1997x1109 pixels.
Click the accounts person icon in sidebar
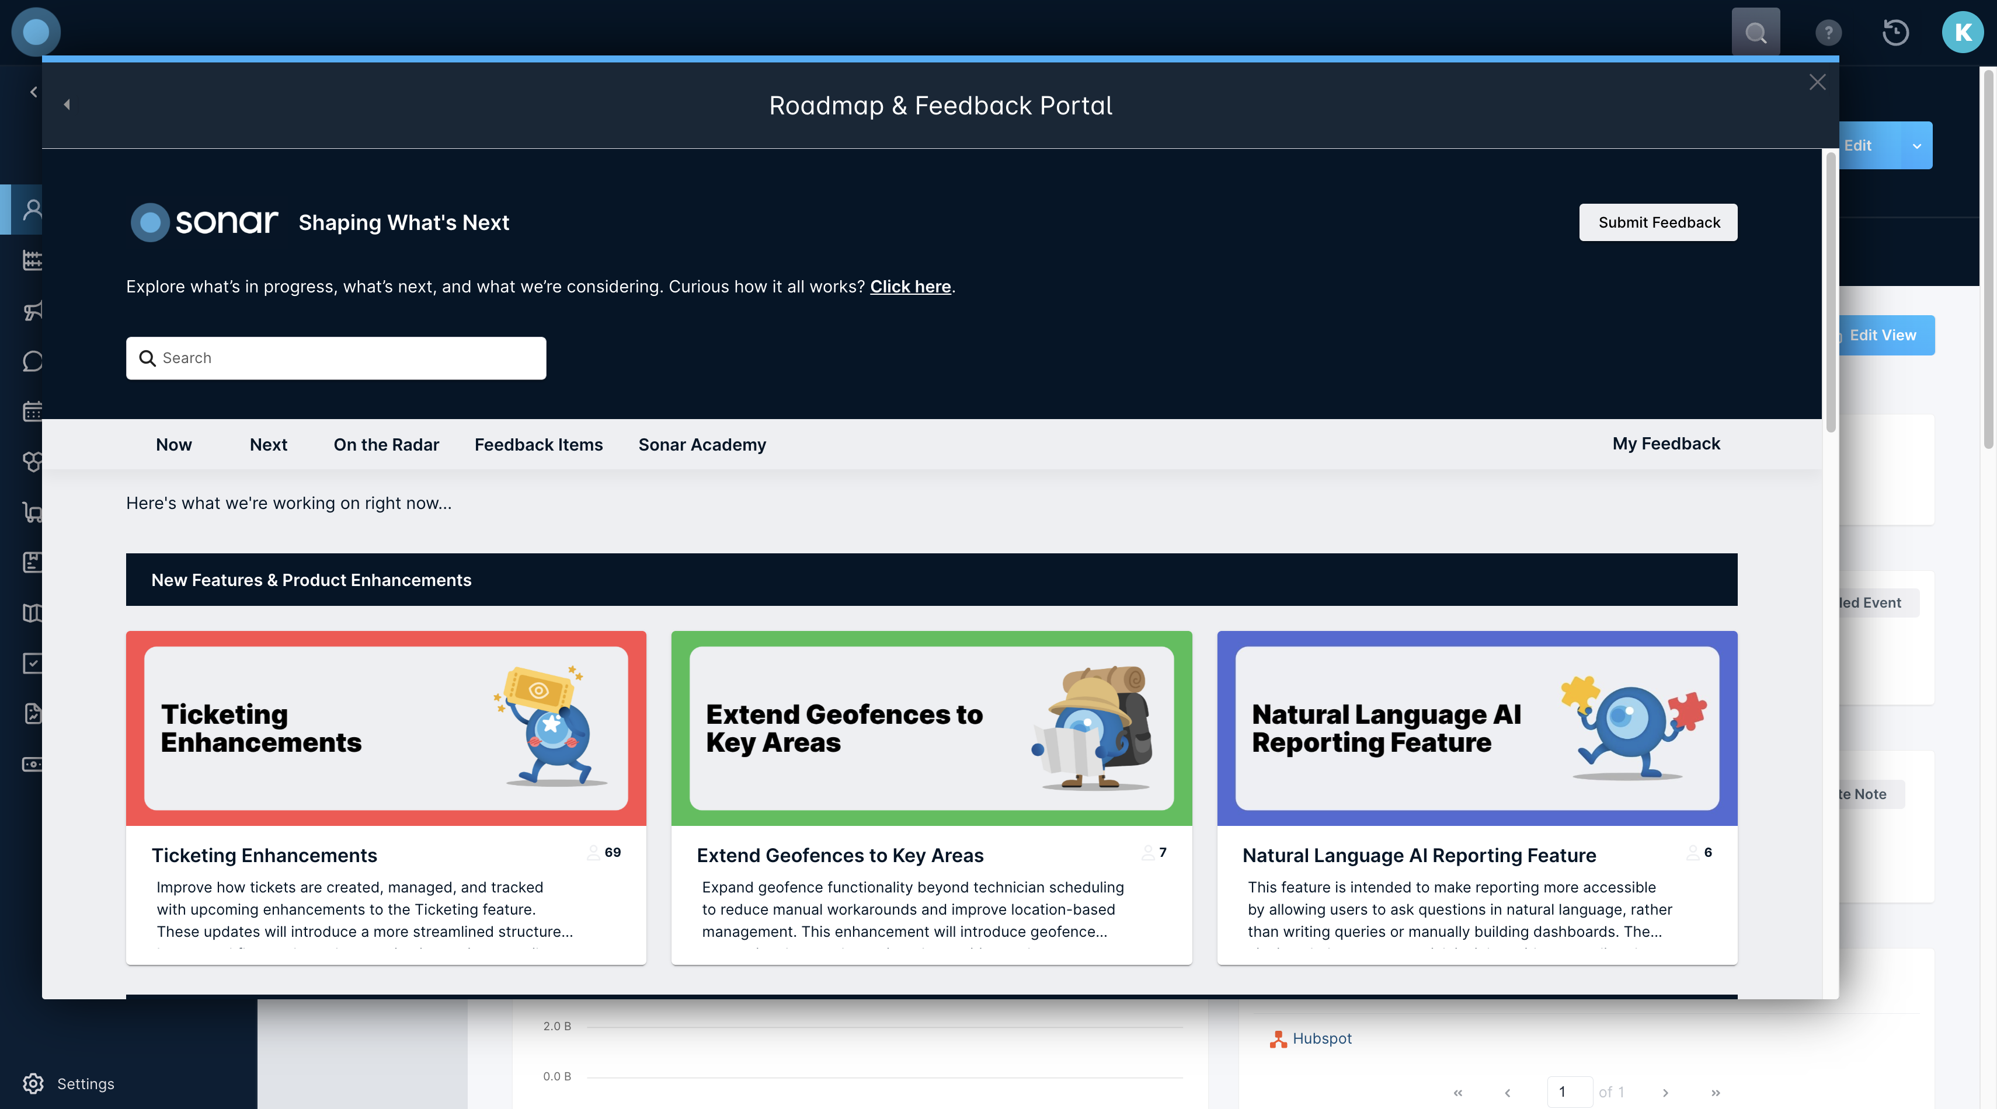33,209
